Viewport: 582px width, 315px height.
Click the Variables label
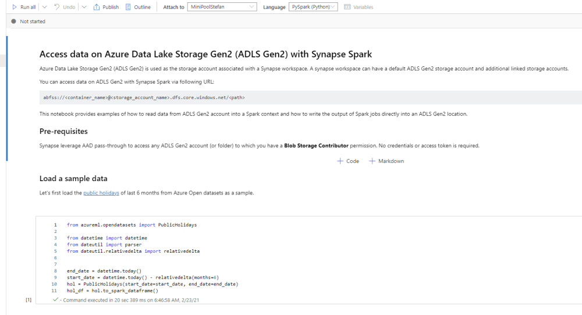pos(363,7)
